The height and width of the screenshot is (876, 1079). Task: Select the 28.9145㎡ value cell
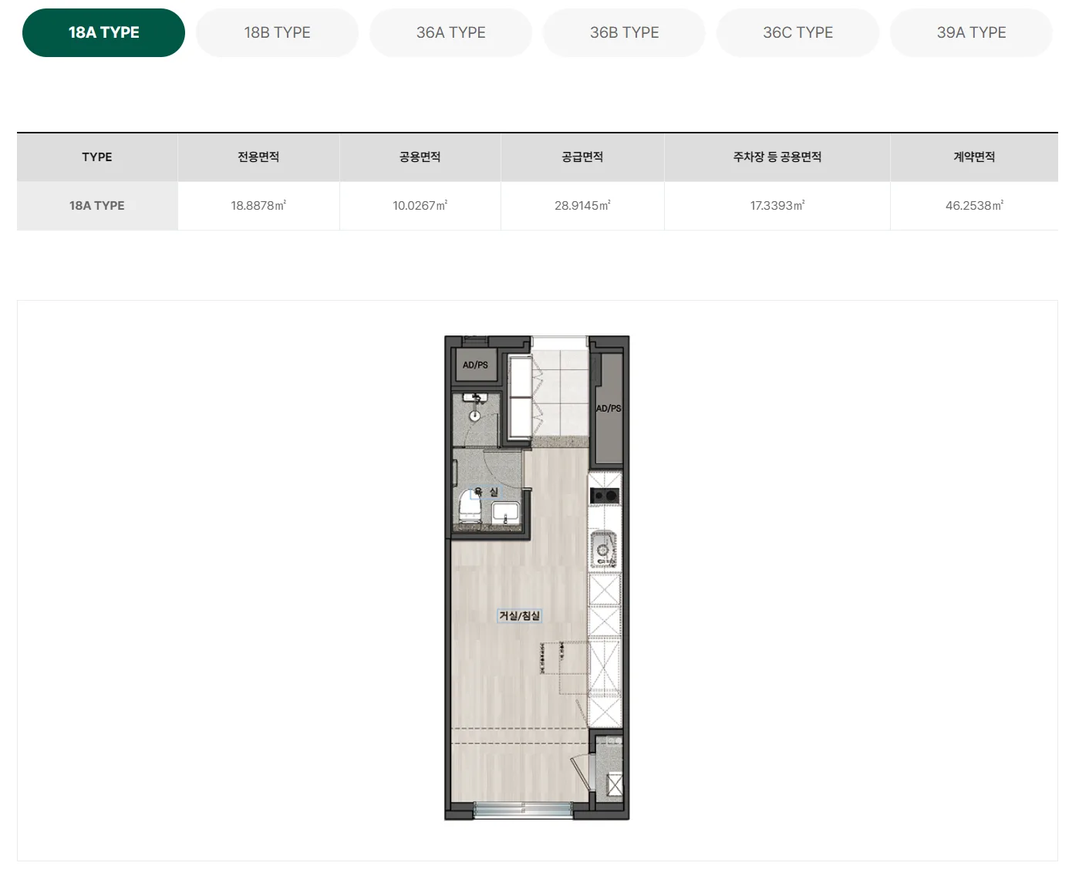click(582, 206)
